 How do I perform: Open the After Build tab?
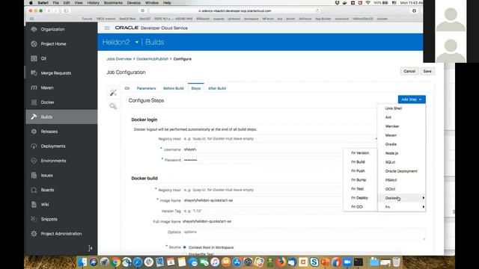(217, 88)
